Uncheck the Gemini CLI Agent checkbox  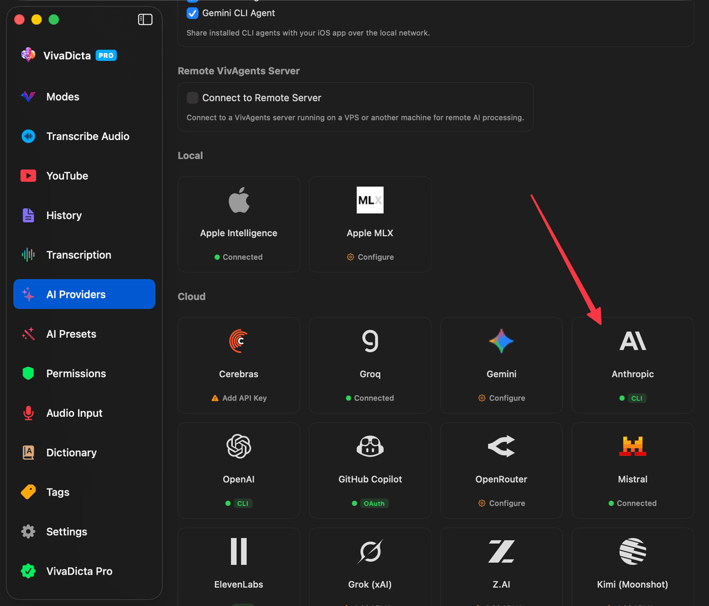click(x=192, y=12)
